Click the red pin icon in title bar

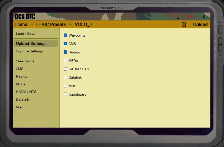tap(191, 17)
